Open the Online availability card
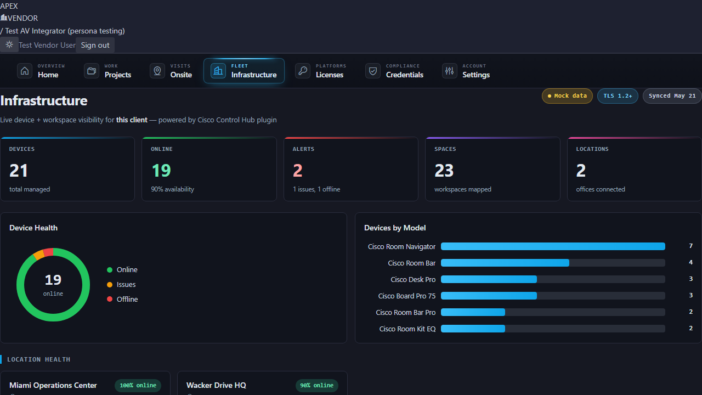 click(x=209, y=169)
